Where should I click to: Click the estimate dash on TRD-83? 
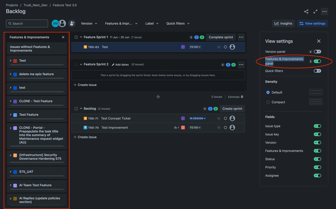pyautogui.click(x=219, y=47)
